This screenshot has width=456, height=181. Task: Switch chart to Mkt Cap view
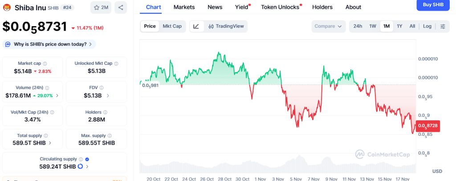(x=172, y=26)
